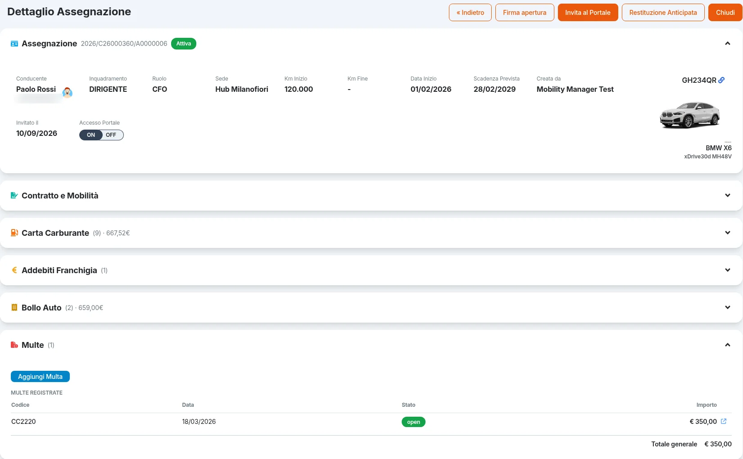This screenshot has height=459, width=743.
Task: Collapse the Assegnazione section
Action: coord(727,44)
